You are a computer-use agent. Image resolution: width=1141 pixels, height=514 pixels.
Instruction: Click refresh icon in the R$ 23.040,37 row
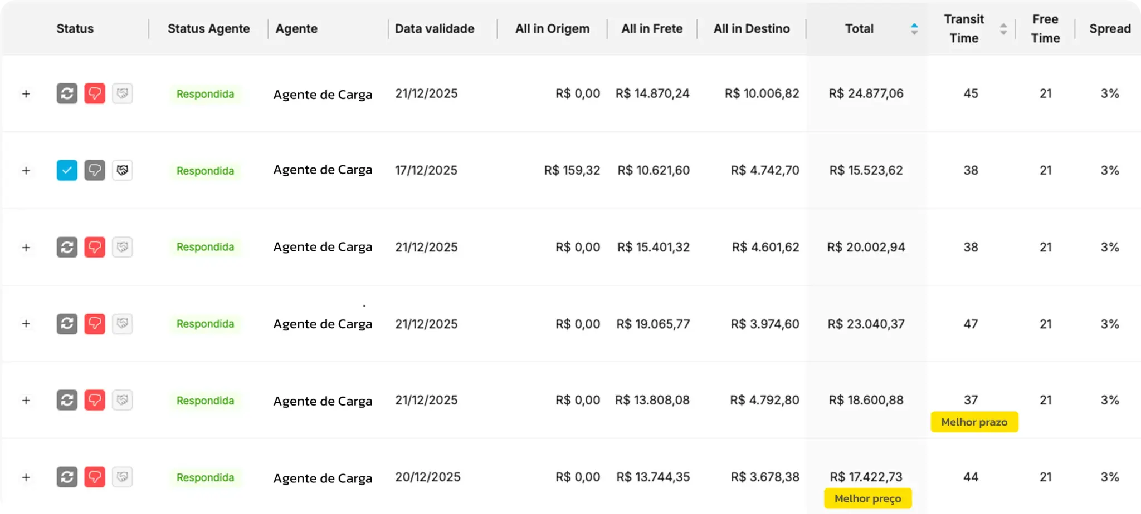(x=67, y=324)
